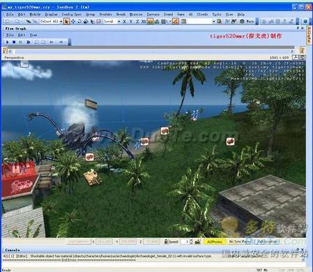313x272 pixels.
Task: Constrain movement to the X axis
Action: [124, 22]
